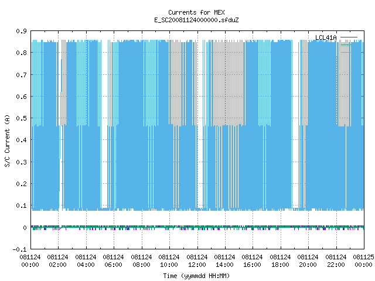Image resolution: width=375 pixels, height=281 pixels.
Task: Click the "081124 16:00" x-axis tick label
Action: (253, 261)
